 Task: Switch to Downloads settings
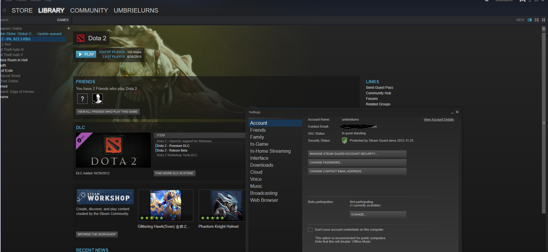coord(275,165)
